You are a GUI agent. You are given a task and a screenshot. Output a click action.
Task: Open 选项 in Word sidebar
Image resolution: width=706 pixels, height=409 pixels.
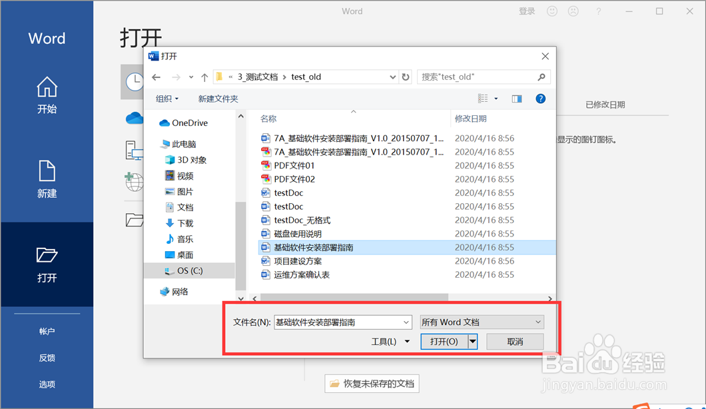tap(47, 384)
